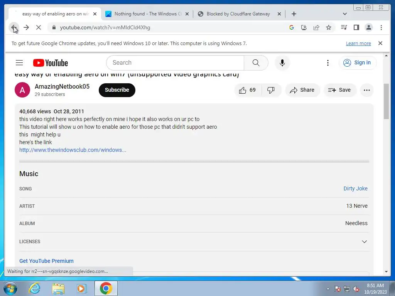Click the address bar URL
395x296 pixels.
click(105, 27)
